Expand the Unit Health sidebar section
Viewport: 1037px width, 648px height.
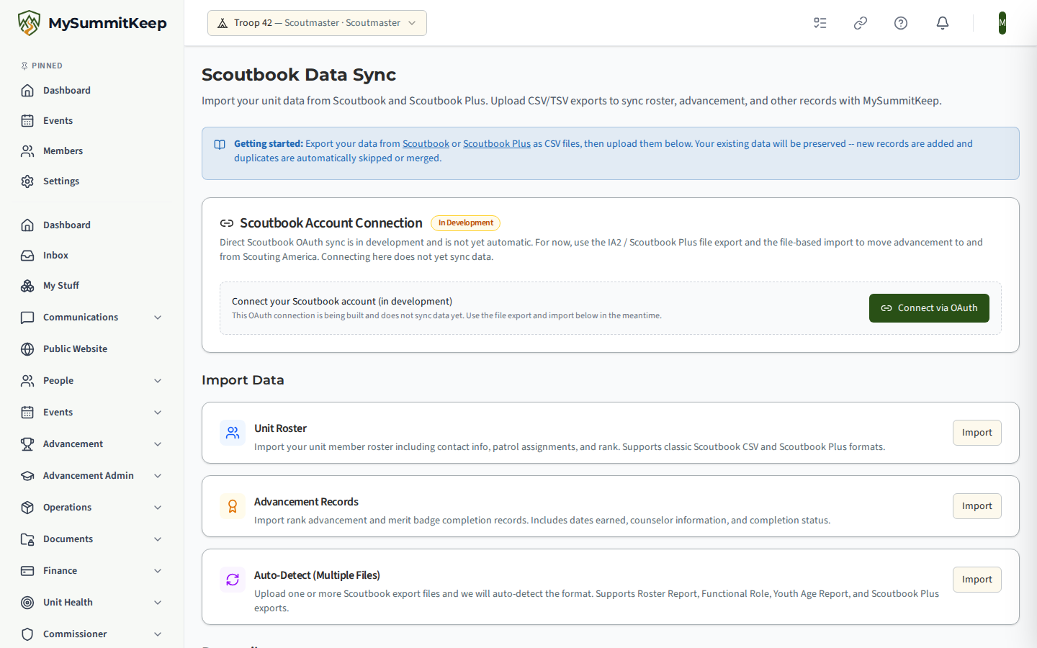click(92, 603)
